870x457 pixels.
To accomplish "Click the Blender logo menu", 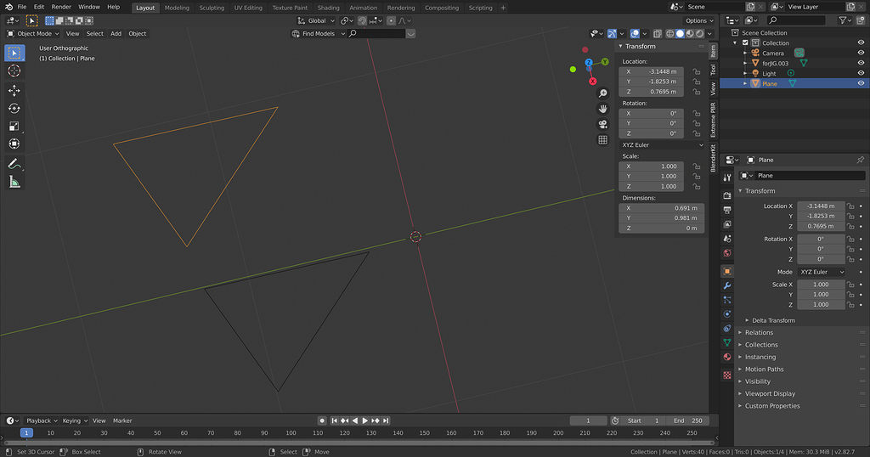I will point(8,7).
